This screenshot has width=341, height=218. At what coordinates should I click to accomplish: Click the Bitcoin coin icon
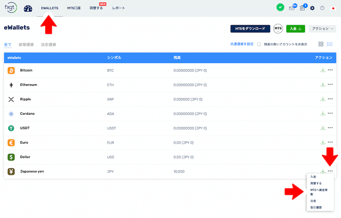pyautogui.click(x=11, y=71)
